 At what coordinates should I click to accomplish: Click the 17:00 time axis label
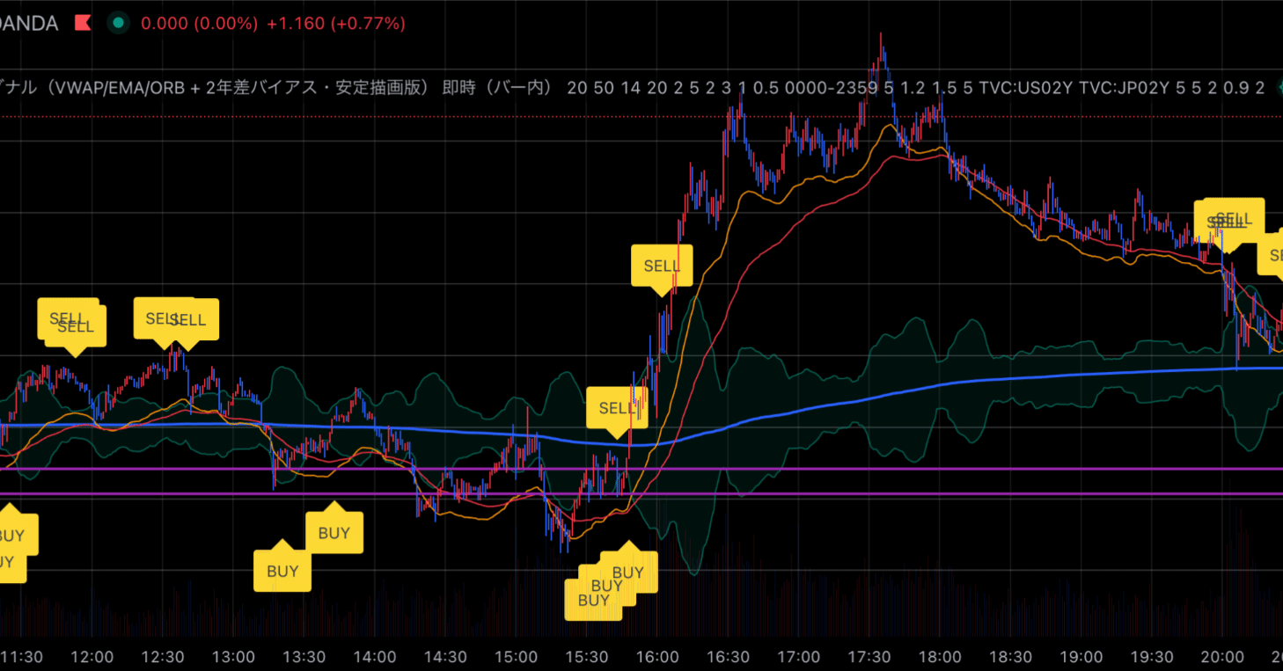click(799, 656)
